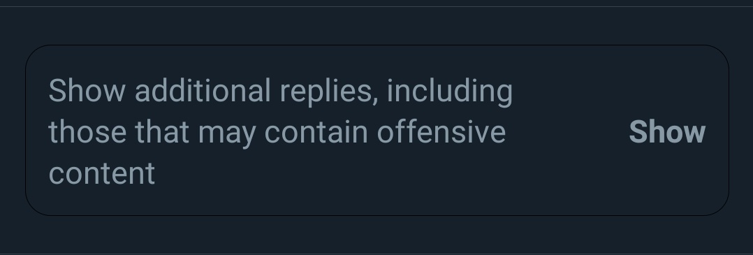Click the 'Show additional replies' message text
Image resolution: width=753 pixels, height=255 pixels.
click(x=281, y=131)
